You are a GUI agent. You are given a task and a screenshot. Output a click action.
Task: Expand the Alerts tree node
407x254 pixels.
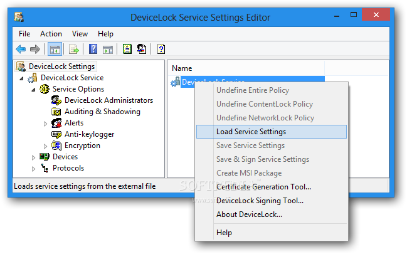coord(45,124)
